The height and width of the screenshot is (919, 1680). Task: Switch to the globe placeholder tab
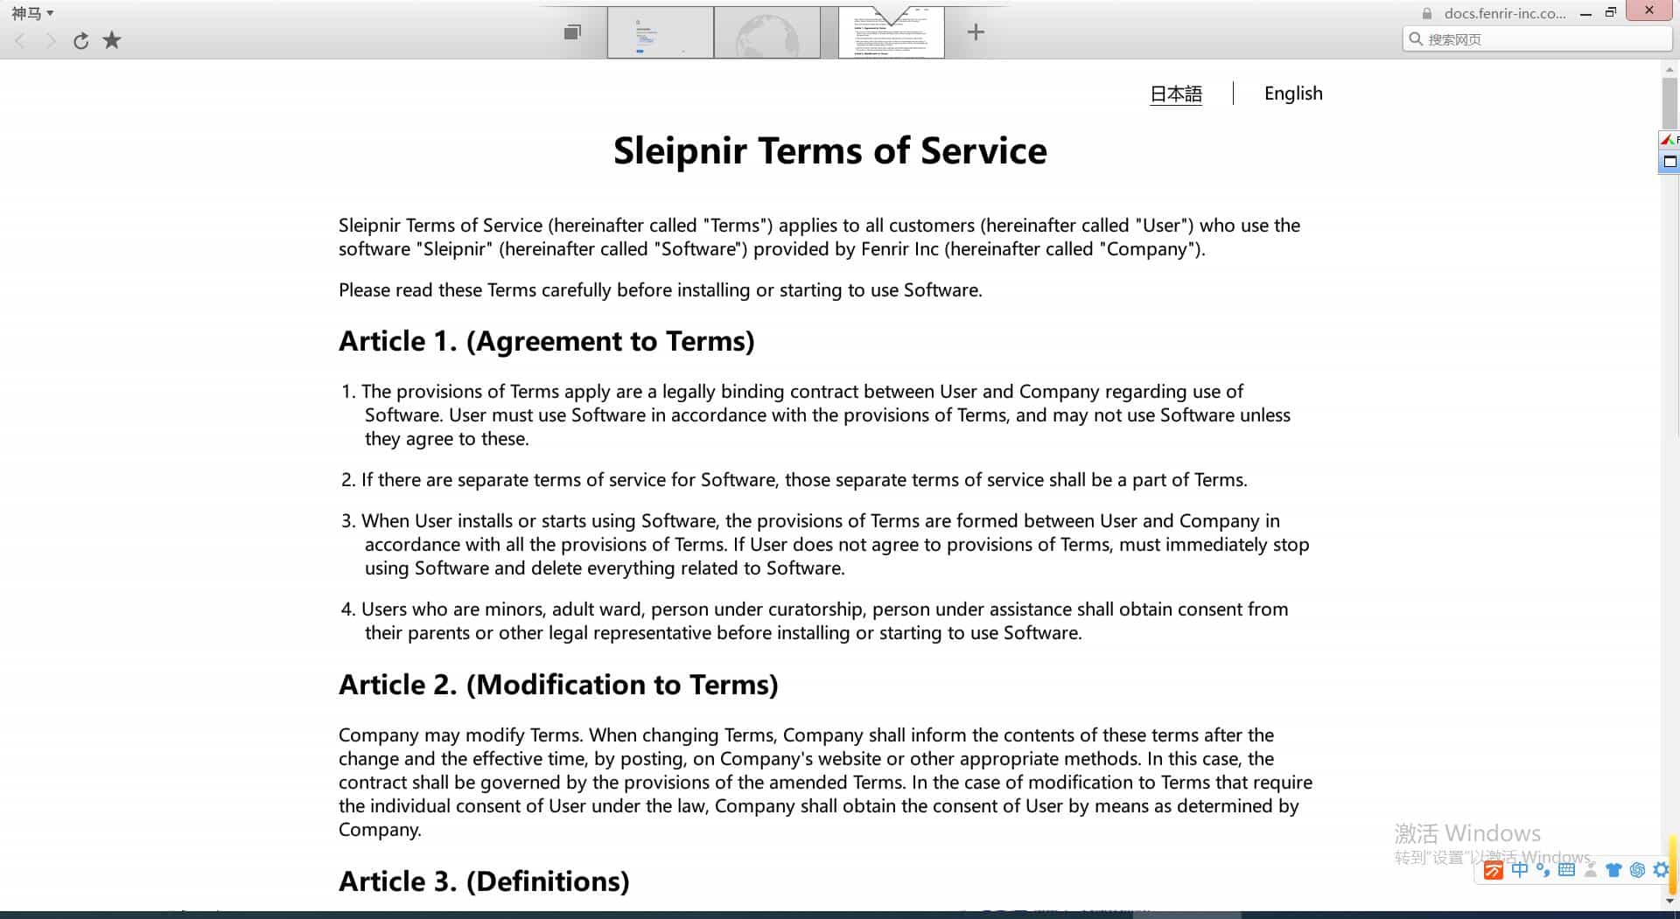pyautogui.click(x=767, y=32)
